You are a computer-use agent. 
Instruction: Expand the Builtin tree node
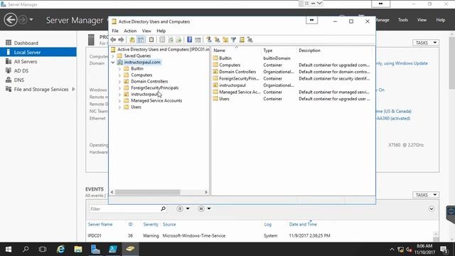119,69
